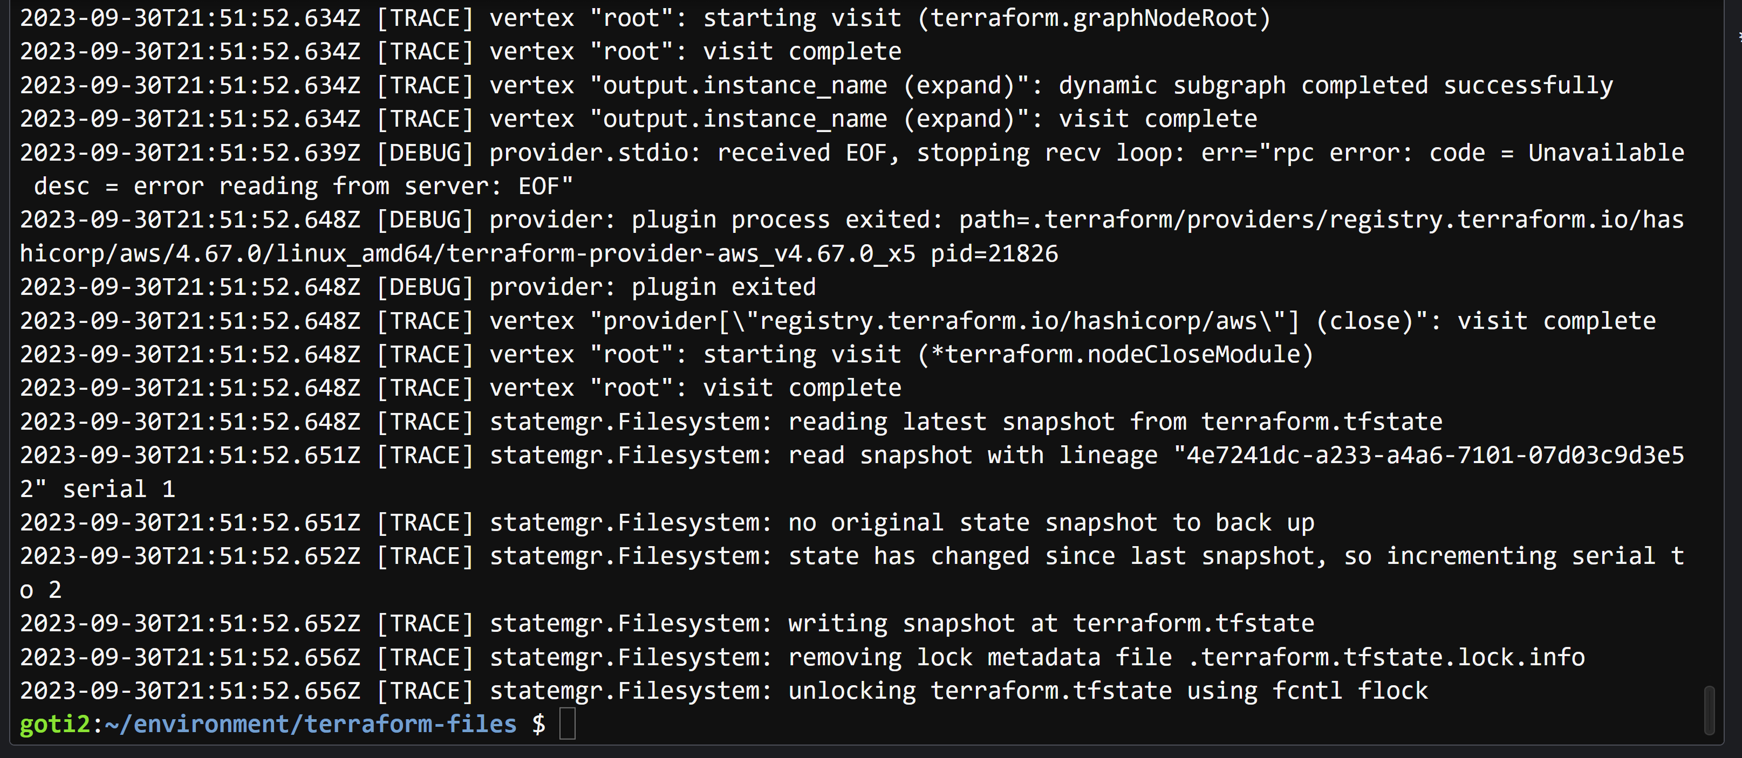Screen dimensions: 1742x758
Task: Click the "code = Unavailable" error text
Action: tap(1557, 153)
